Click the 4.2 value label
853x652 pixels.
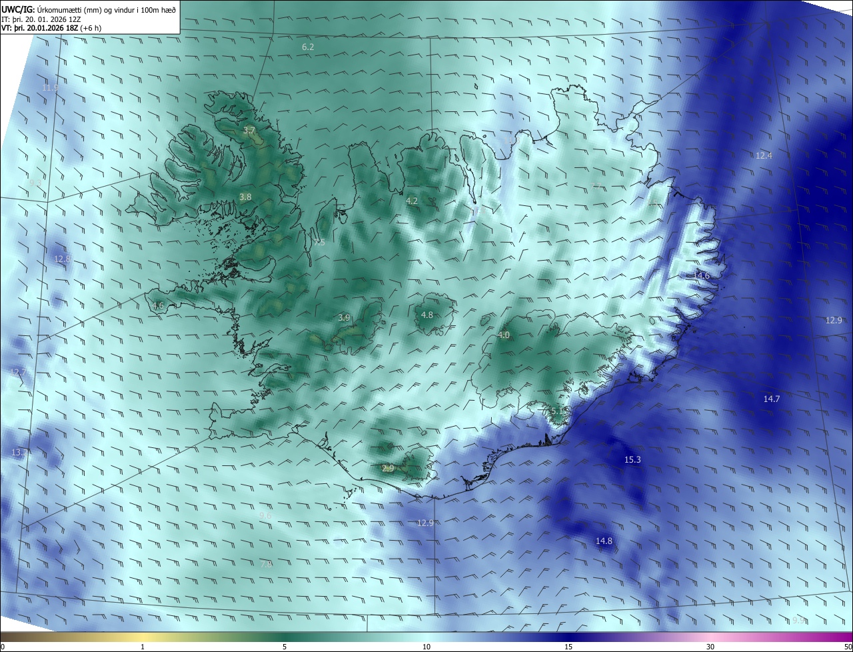coord(412,201)
